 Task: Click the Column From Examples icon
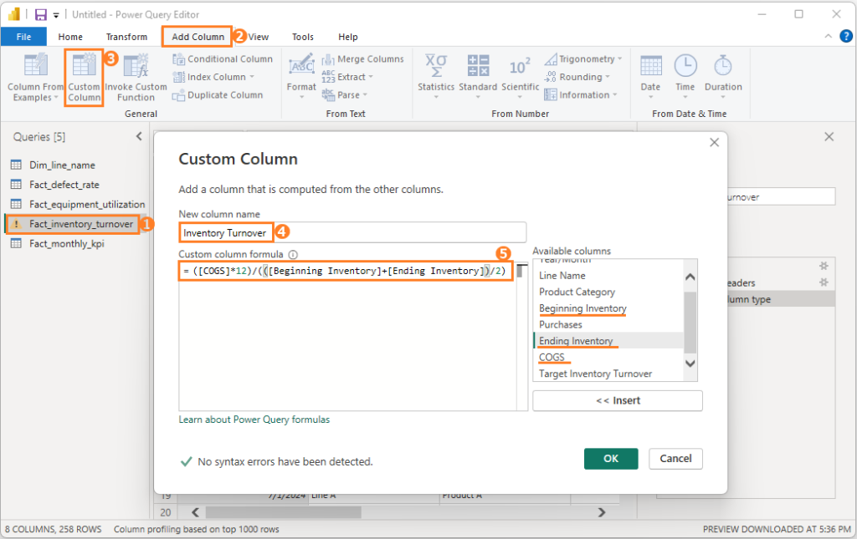pyautogui.click(x=35, y=65)
